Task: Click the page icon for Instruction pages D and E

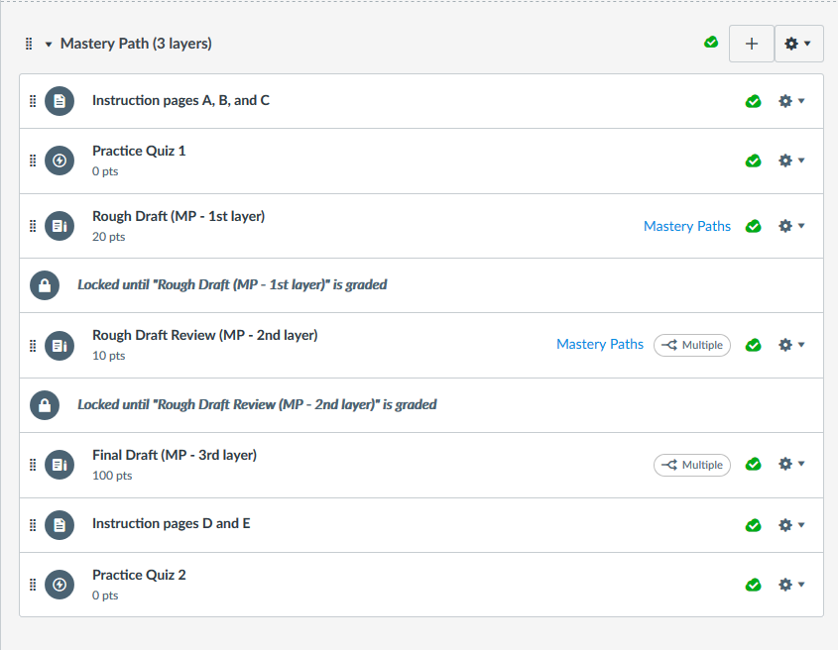Action: (60, 525)
